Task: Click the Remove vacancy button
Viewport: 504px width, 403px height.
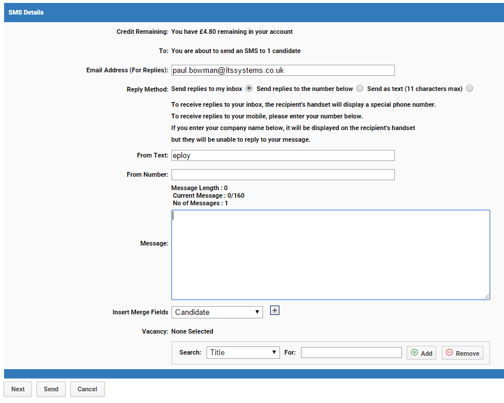Action: [x=462, y=353]
